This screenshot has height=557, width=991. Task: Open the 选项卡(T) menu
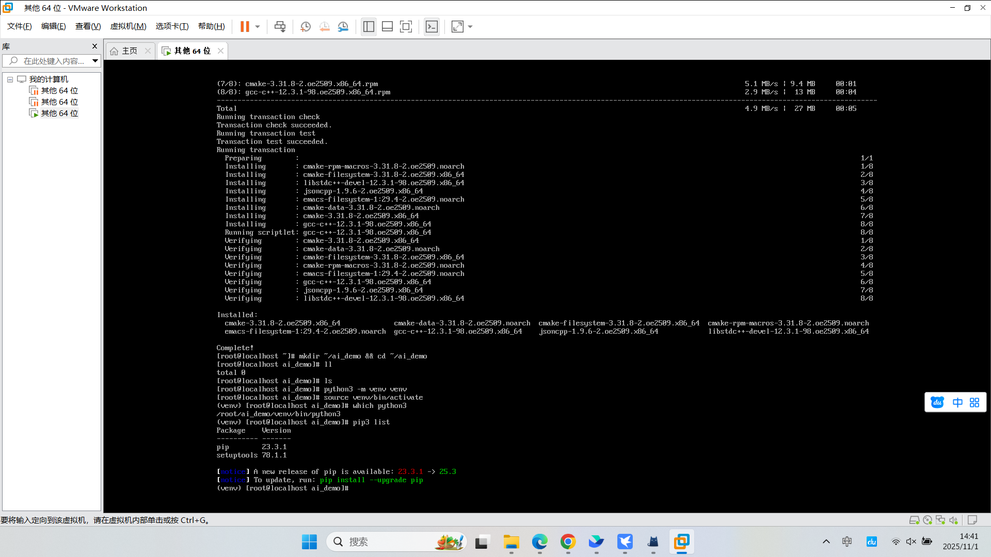pyautogui.click(x=172, y=26)
